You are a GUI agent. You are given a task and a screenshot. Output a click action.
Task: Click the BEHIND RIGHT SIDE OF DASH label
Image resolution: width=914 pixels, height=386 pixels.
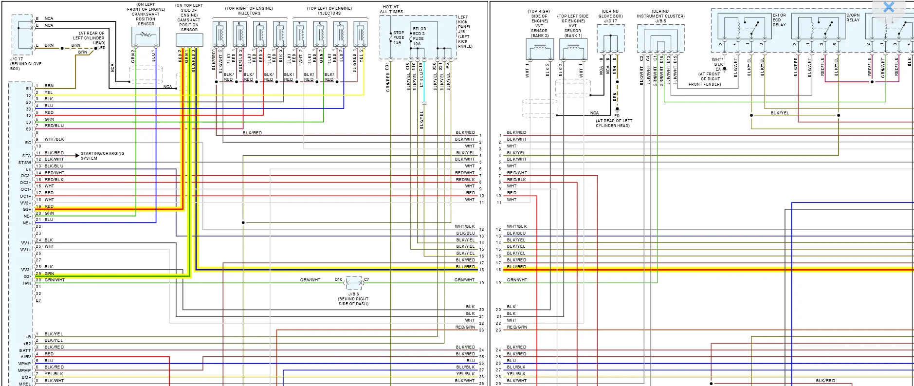click(x=353, y=301)
